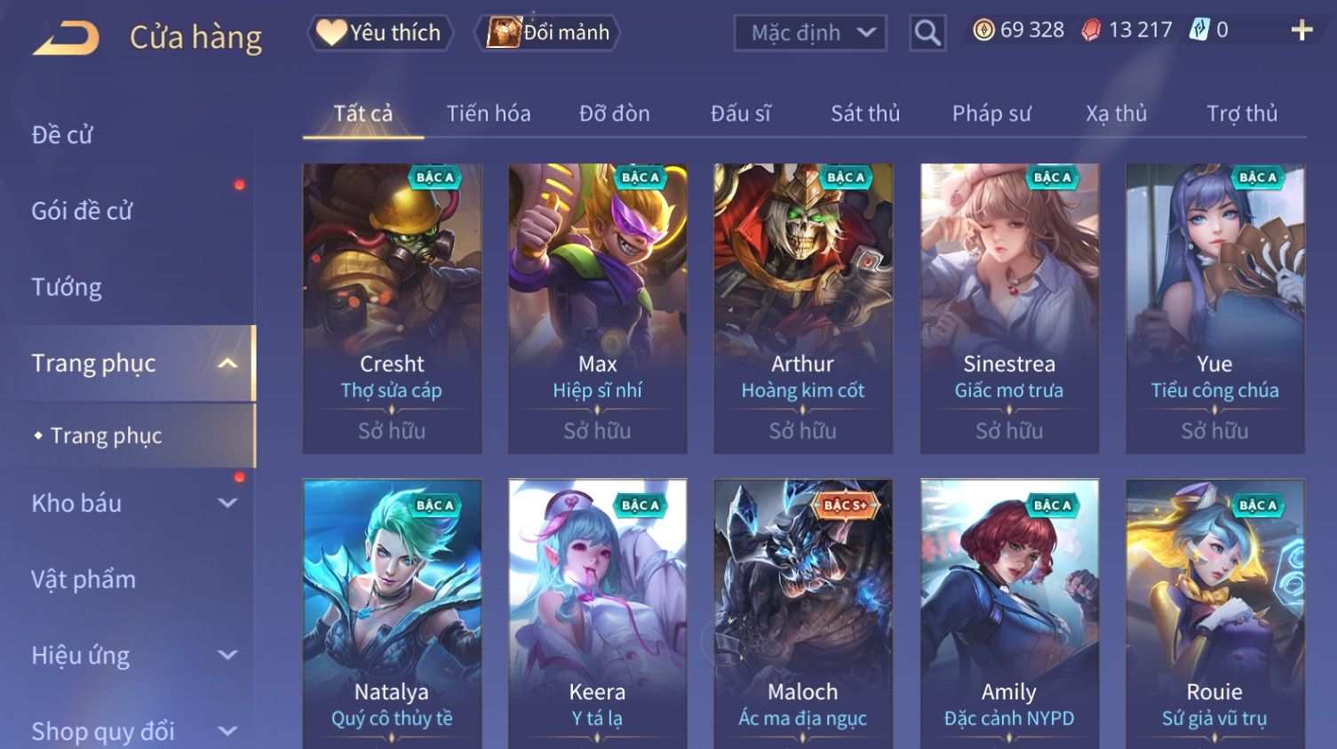Open search with the magnifier icon
Image resolution: width=1337 pixels, height=749 pixels.
(x=927, y=33)
